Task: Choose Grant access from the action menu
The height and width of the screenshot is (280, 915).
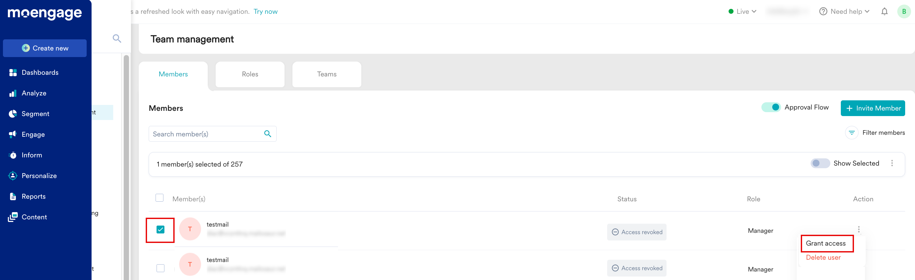Action: coord(825,244)
